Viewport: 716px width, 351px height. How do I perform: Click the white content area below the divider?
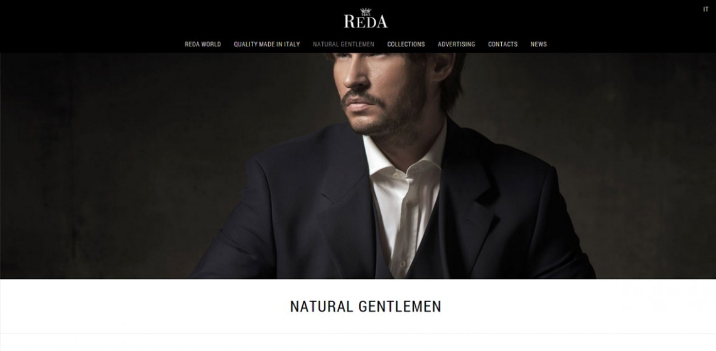click(x=358, y=342)
